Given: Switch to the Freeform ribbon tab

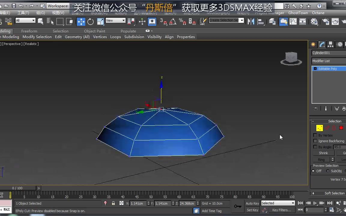Looking at the screenshot, I should coord(29,31).
